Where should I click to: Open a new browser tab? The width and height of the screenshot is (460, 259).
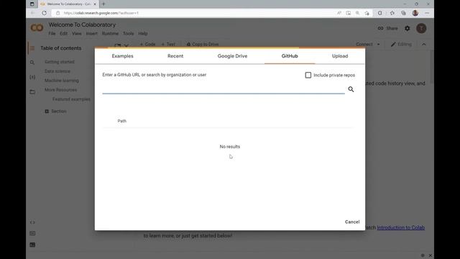point(103,4)
